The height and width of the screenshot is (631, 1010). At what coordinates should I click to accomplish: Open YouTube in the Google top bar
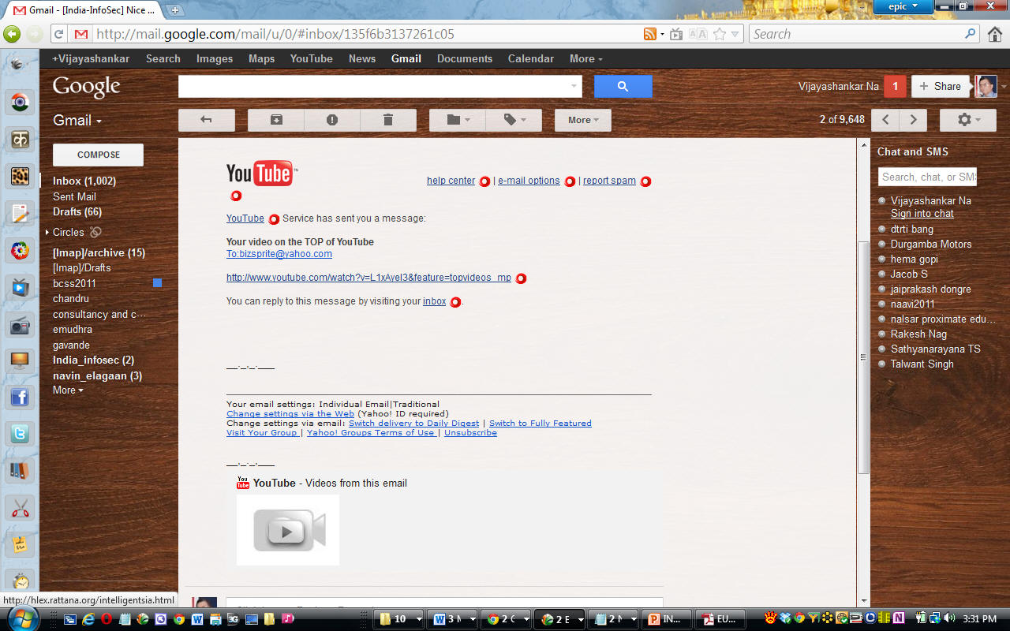point(311,59)
